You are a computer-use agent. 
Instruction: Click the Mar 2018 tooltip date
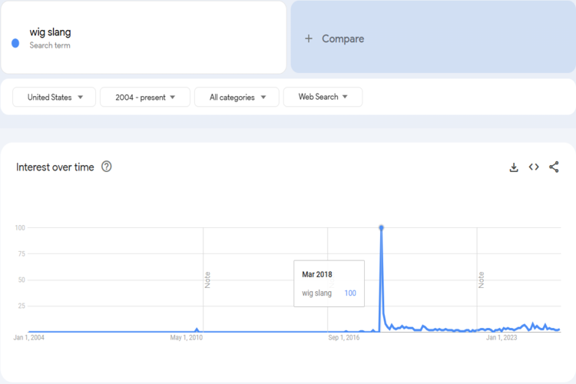317,274
